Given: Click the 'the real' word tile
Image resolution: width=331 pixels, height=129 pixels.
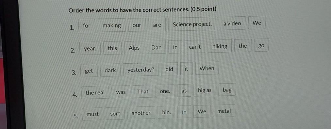Looking at the screenshot, I should coord(95,92).
